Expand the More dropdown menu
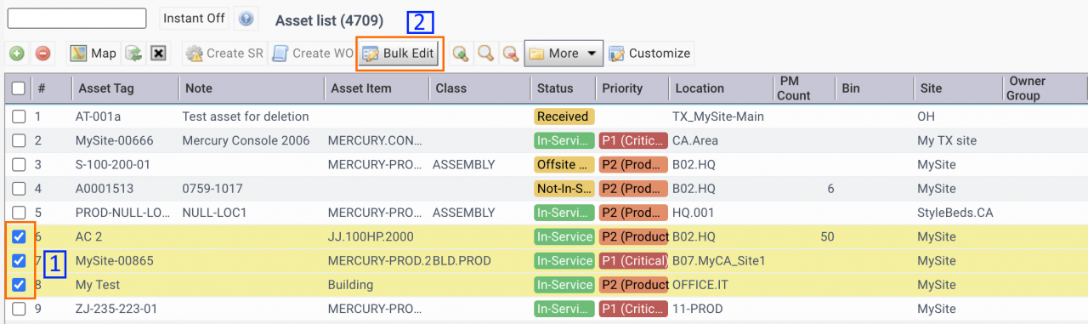Screen dimensions: 1088x324 [x=564, y=54]
